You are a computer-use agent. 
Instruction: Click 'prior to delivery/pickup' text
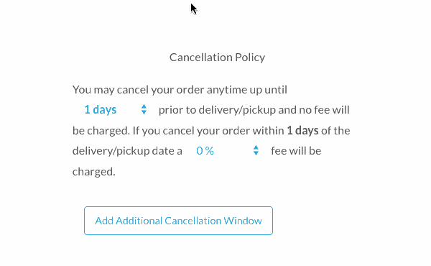point(217,110)
